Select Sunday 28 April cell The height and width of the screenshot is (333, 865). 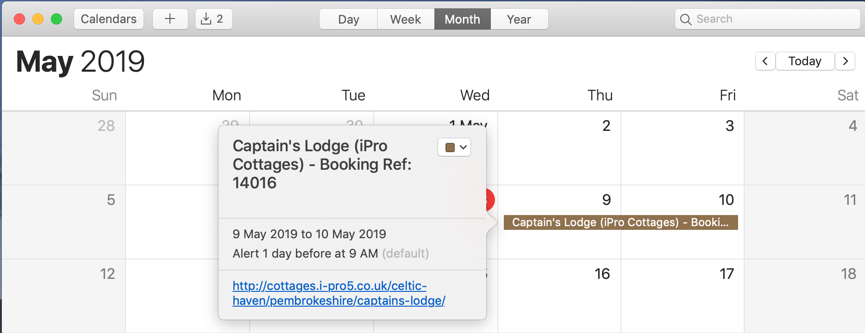(63, 148)
